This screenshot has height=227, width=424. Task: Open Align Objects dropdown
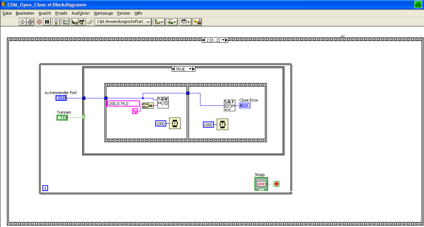[x=159, y=22]
